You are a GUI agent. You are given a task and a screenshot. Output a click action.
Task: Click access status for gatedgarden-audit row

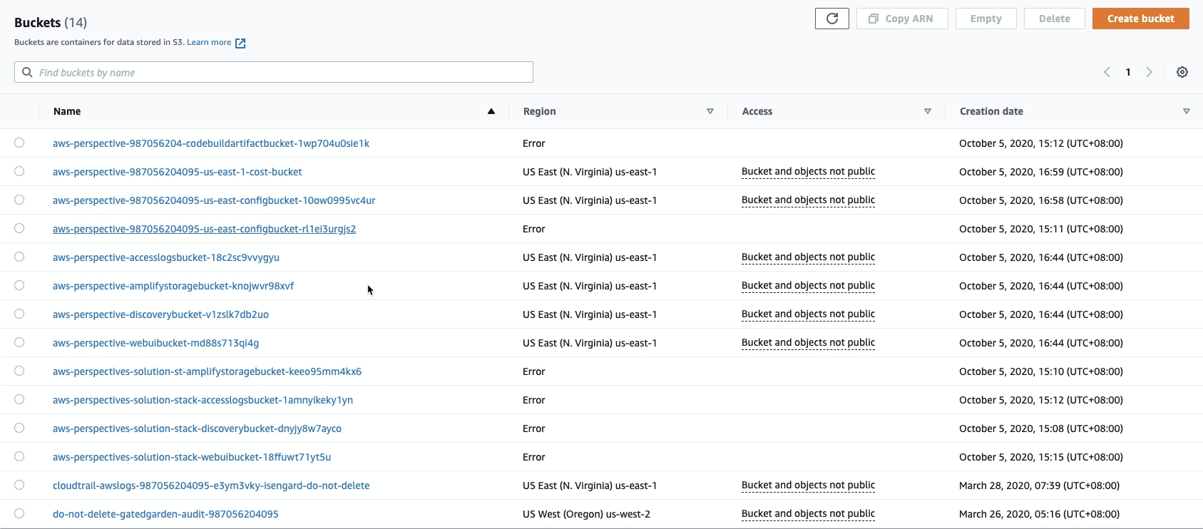tap(808, 514)
